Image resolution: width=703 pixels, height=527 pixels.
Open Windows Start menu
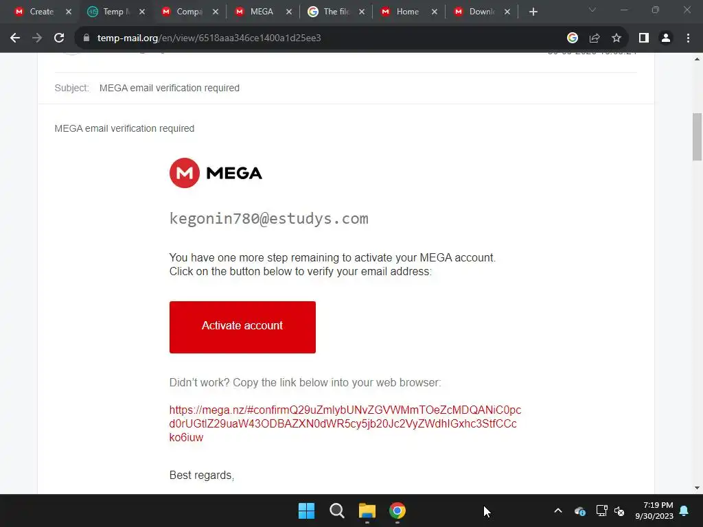[307, 511]
